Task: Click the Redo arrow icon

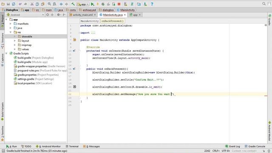Action: pos(25,4)
